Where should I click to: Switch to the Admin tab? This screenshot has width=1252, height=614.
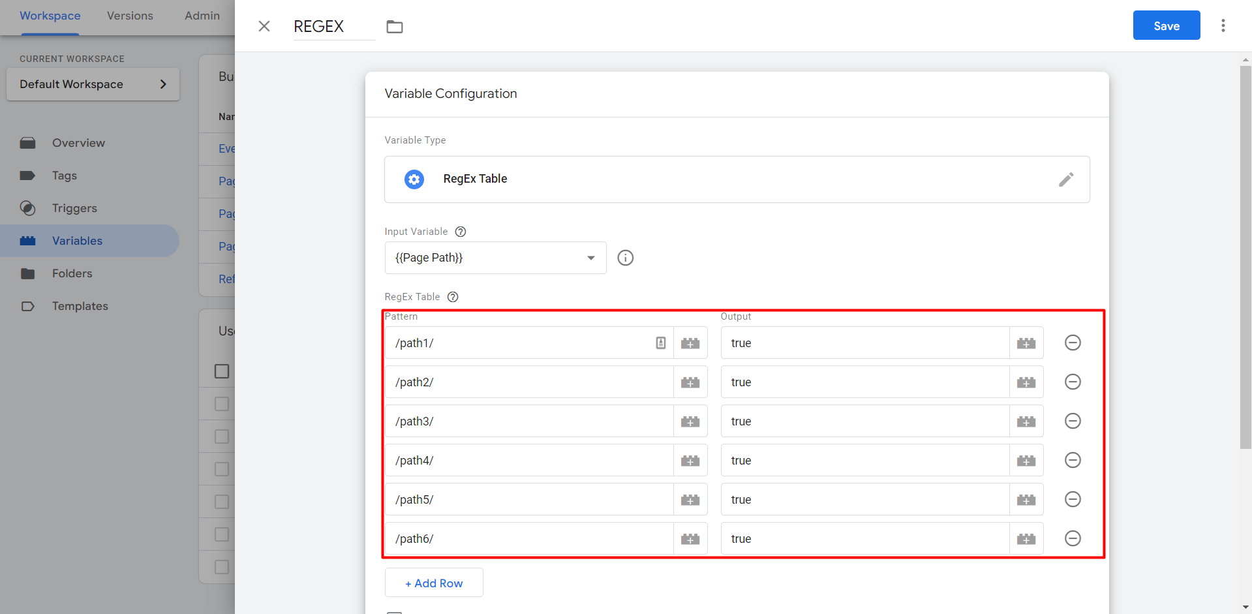pos(202,16)
